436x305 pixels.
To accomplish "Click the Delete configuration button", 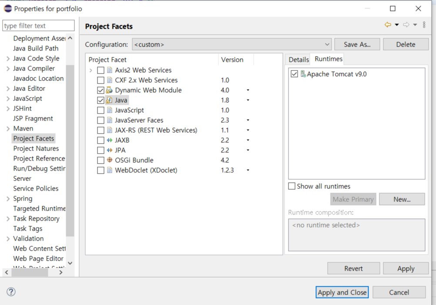I will (406, 44).
